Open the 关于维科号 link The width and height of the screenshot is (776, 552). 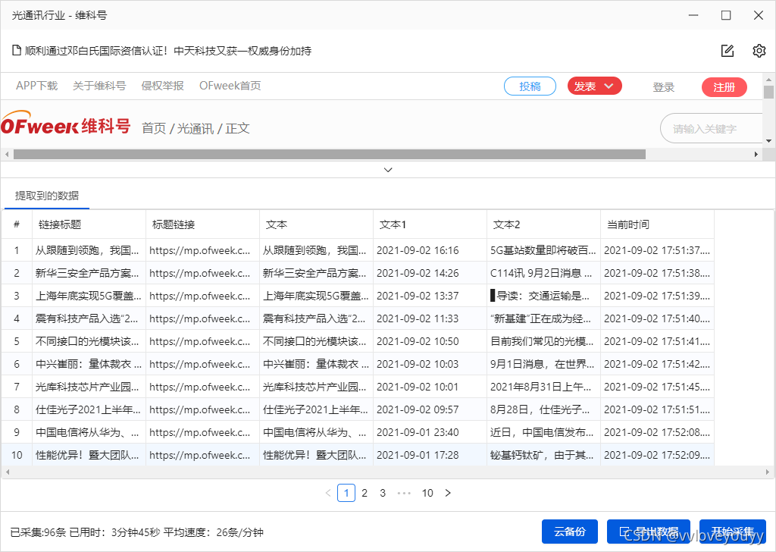point(99,86)
